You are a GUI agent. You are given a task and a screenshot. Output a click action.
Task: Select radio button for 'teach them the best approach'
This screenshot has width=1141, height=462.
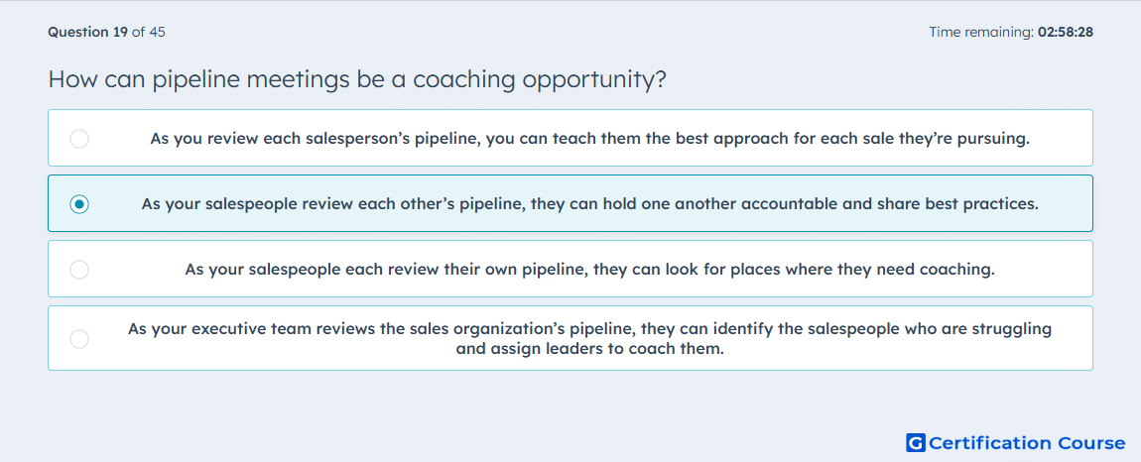tap(79, 138)
